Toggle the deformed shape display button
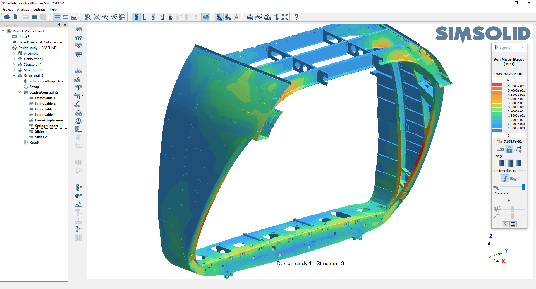This screenshot has width=536, height=289. (x=505, y=178)
